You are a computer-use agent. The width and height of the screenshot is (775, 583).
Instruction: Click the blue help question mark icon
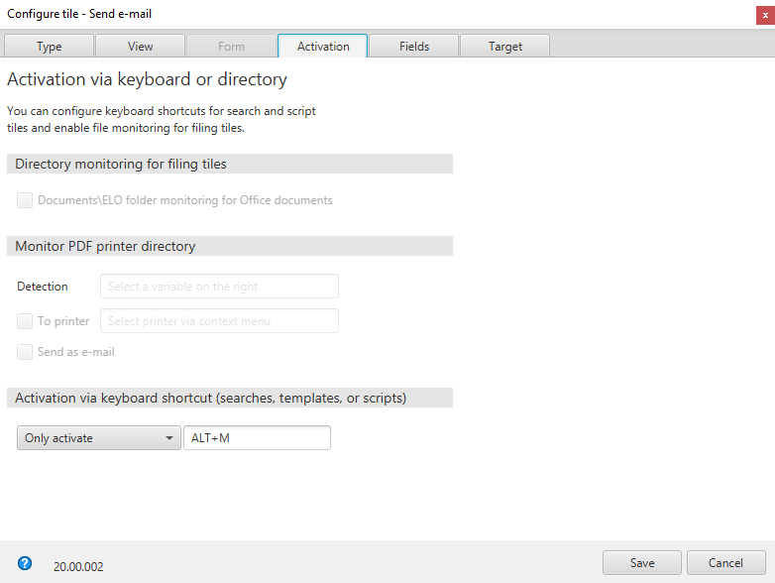[25, 563]
